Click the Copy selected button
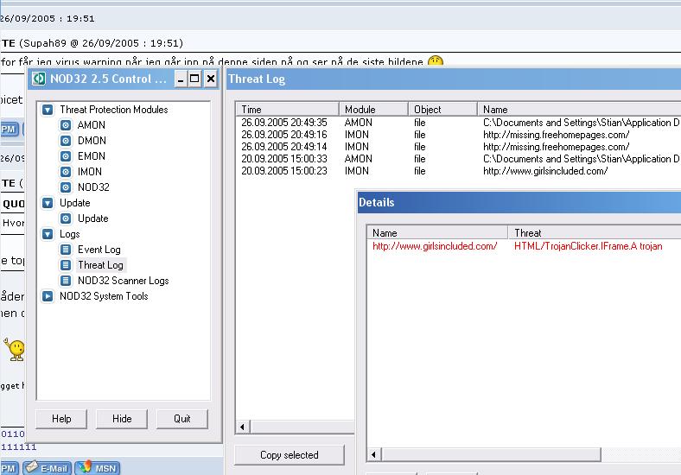The image size is (681, 475). pyautogui.click(x=290, y=455)
